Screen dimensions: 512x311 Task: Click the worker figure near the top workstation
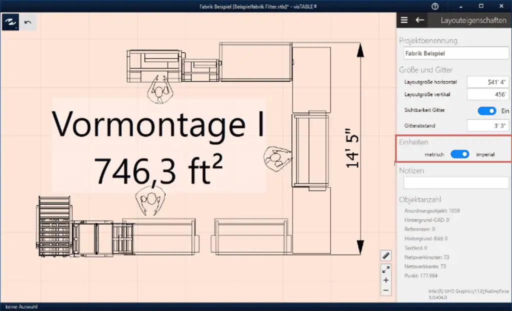tap(159, 89)
